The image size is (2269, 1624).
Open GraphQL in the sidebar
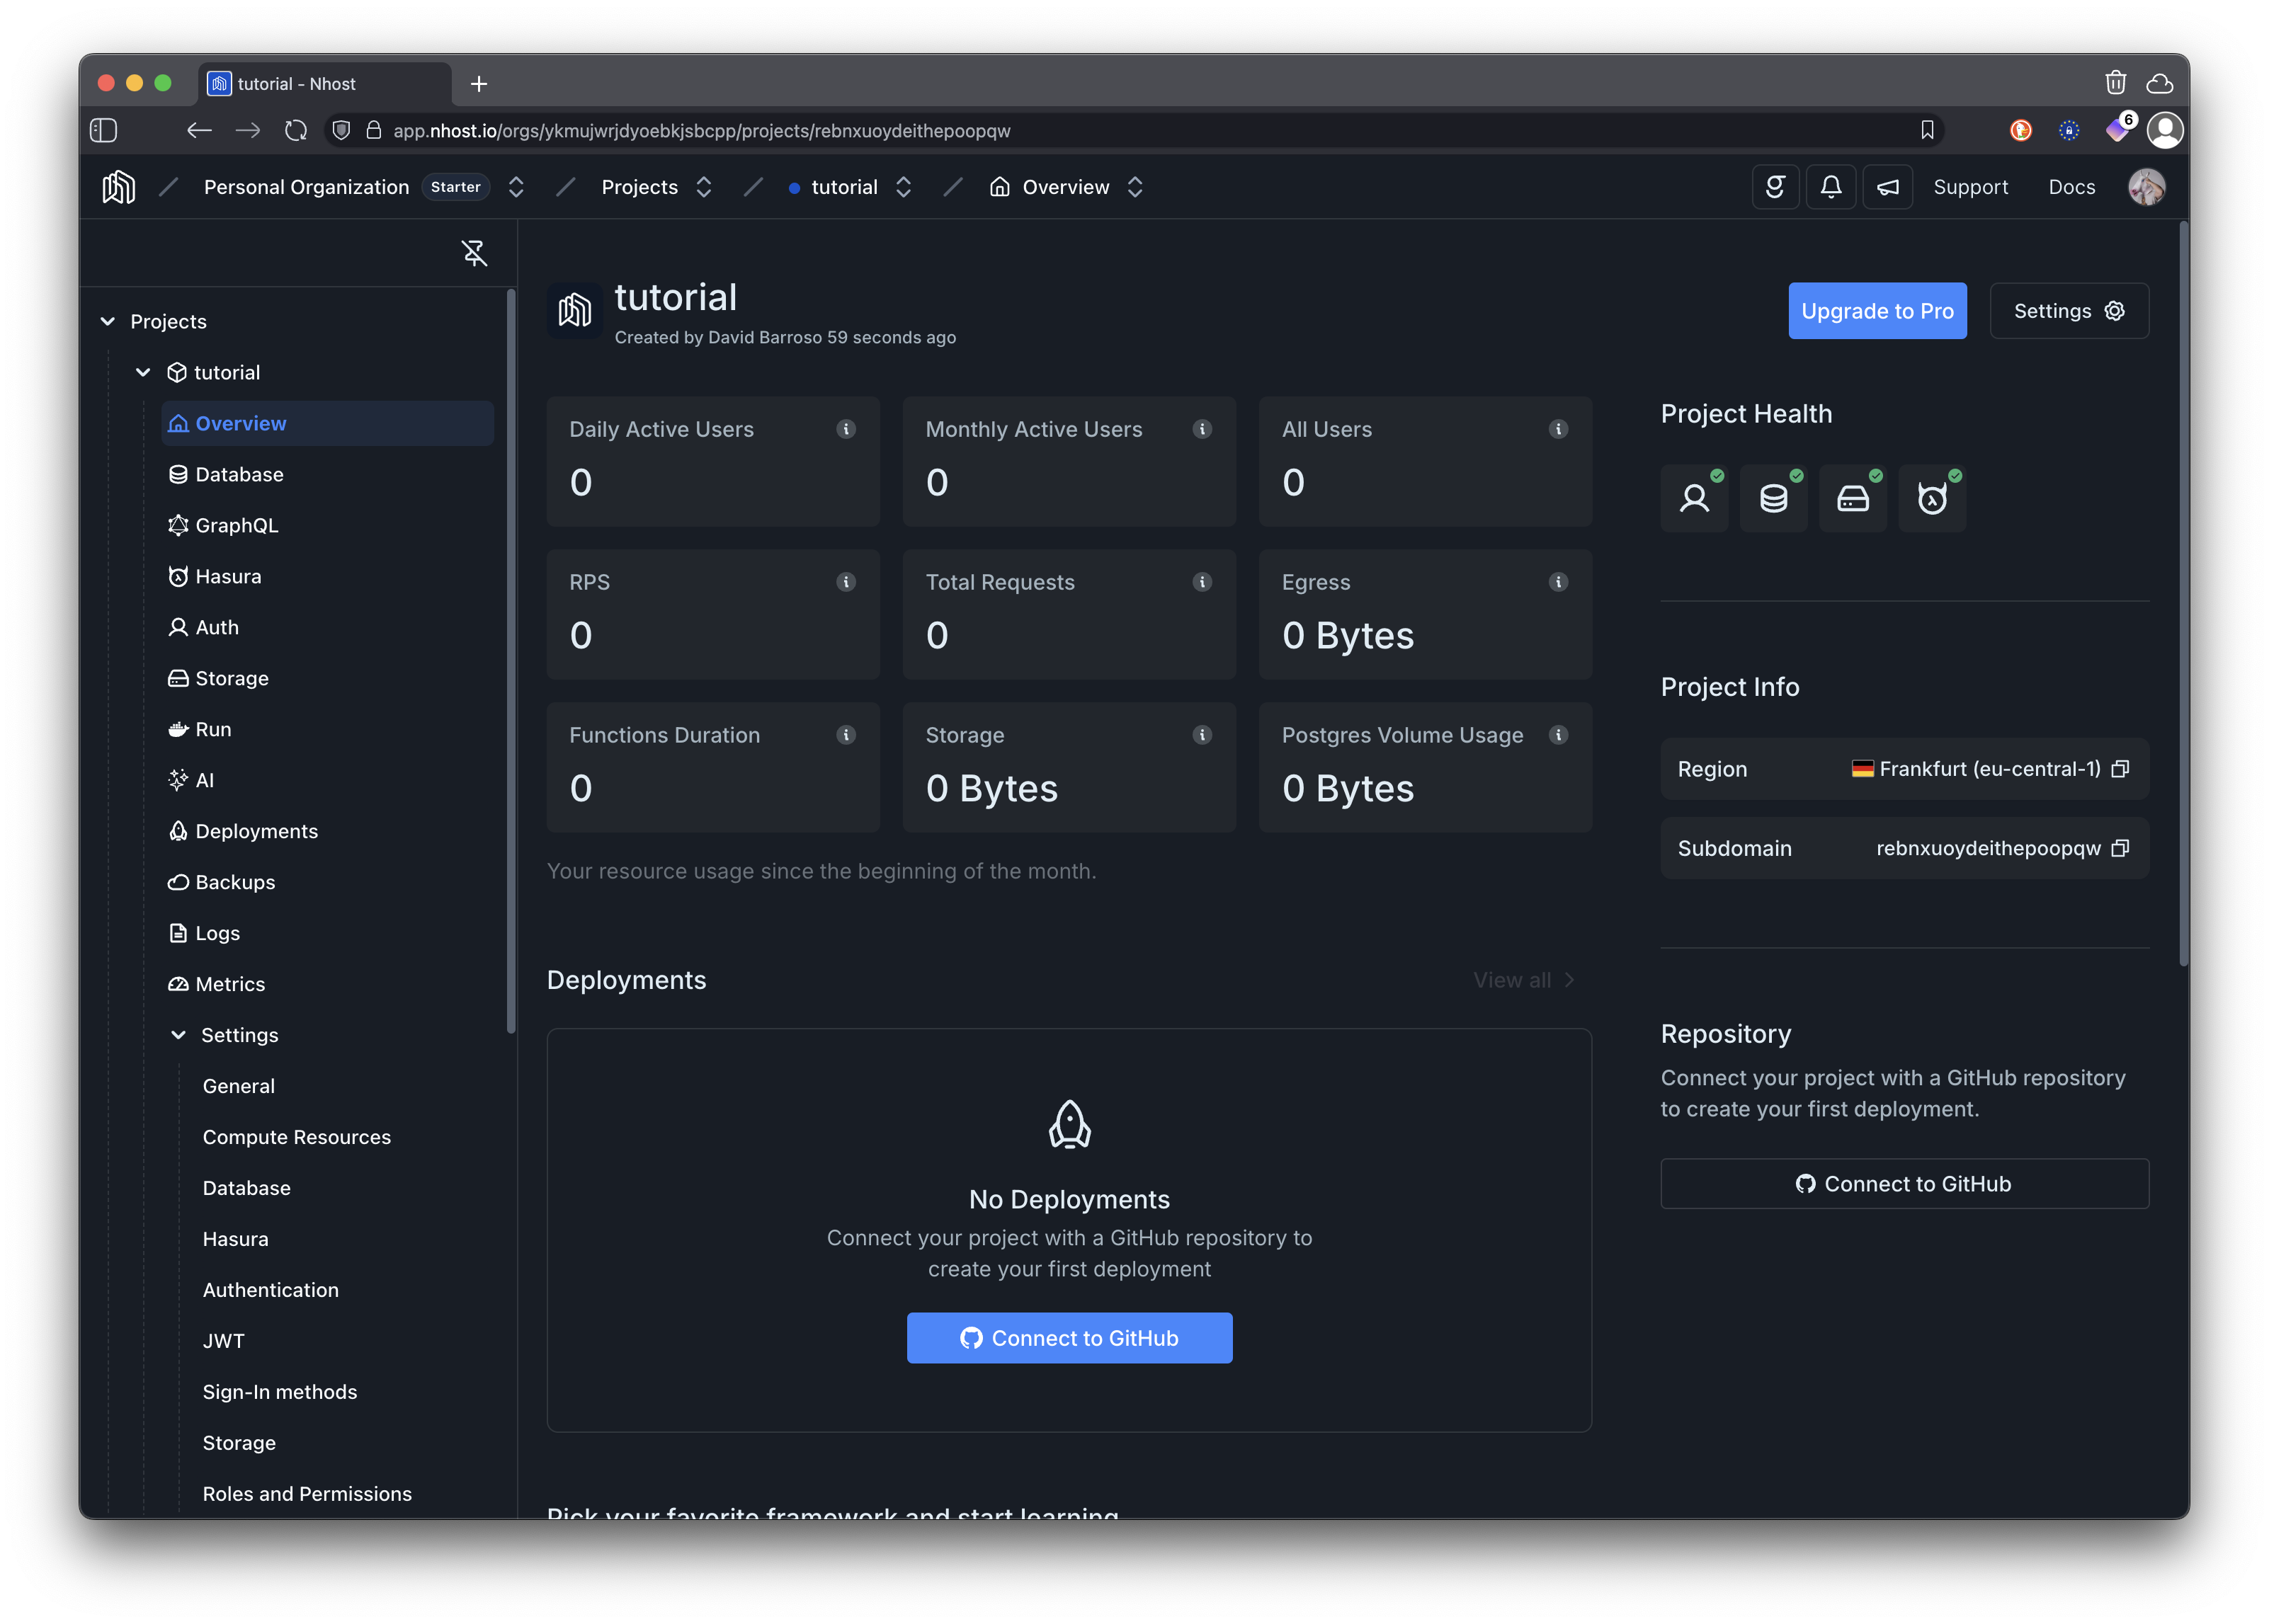coord(236,525)
